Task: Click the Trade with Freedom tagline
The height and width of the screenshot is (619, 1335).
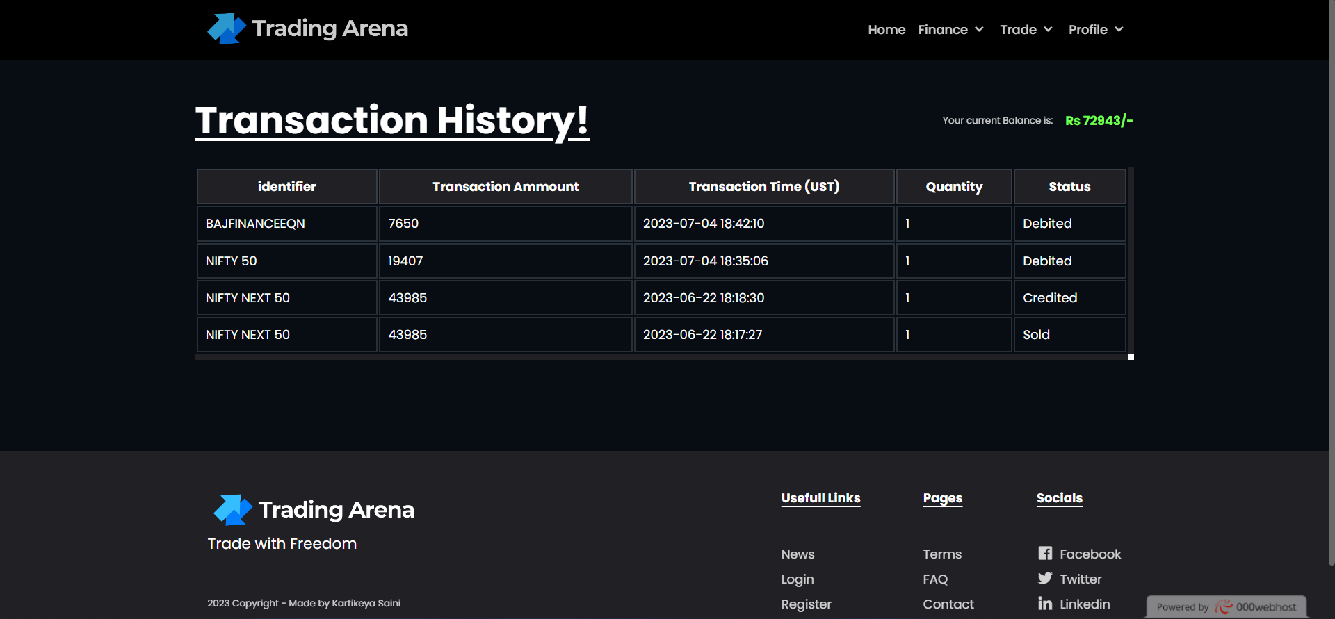Action: click(282, 544)
